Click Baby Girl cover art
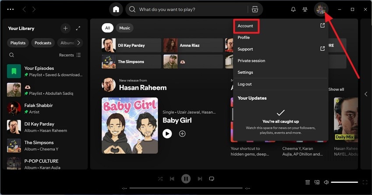372x195 pixels. click(x=130, y=125)
